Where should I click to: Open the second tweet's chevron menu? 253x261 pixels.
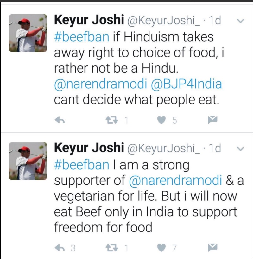pyautogui.click(x=240, y=149)
